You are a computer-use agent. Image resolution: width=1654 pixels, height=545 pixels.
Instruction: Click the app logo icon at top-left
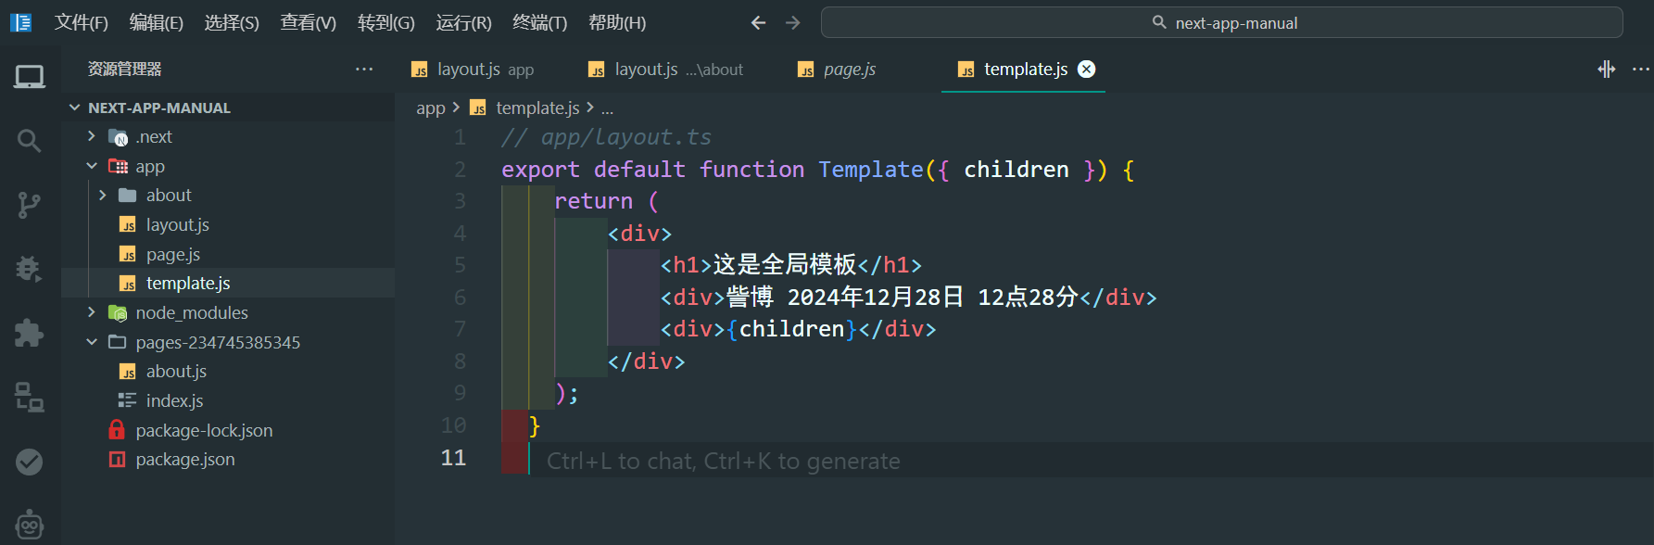20,22
